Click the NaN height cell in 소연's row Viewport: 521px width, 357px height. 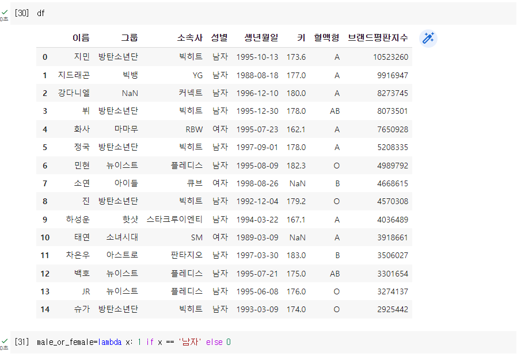298,183
